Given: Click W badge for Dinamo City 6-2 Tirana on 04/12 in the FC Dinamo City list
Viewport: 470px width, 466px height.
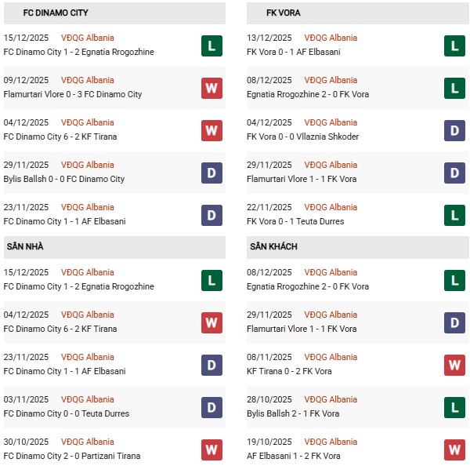Looking at the screenshot, I should coord(211,130).
